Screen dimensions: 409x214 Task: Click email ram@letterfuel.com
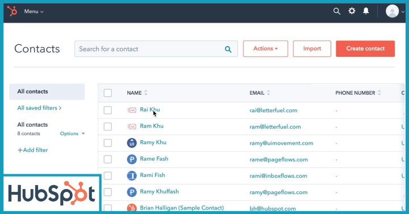275,127
